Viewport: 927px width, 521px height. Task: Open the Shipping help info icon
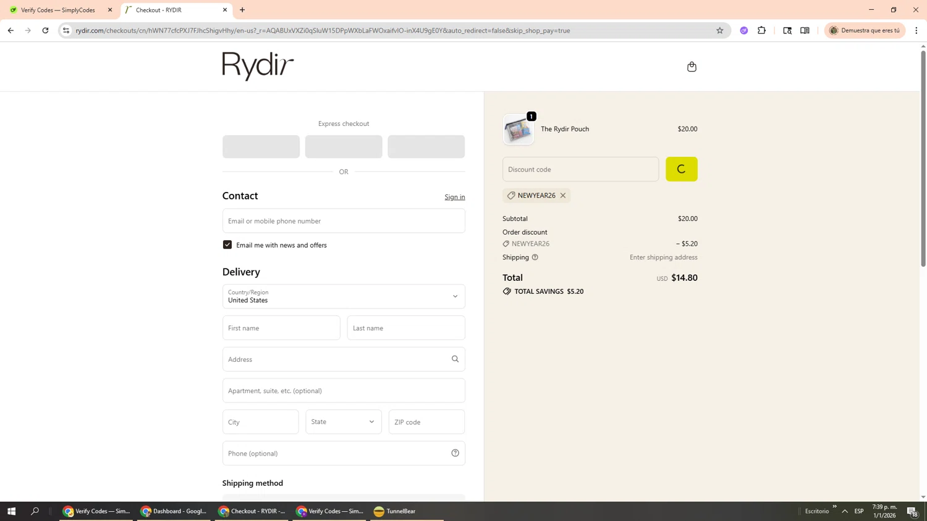pos(535,257)
